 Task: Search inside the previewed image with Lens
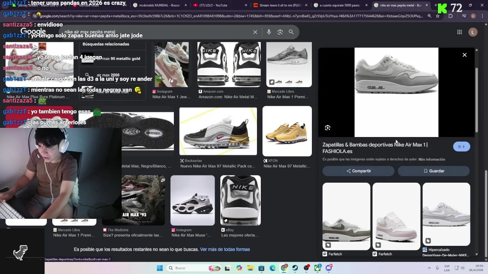click(327, 128)
